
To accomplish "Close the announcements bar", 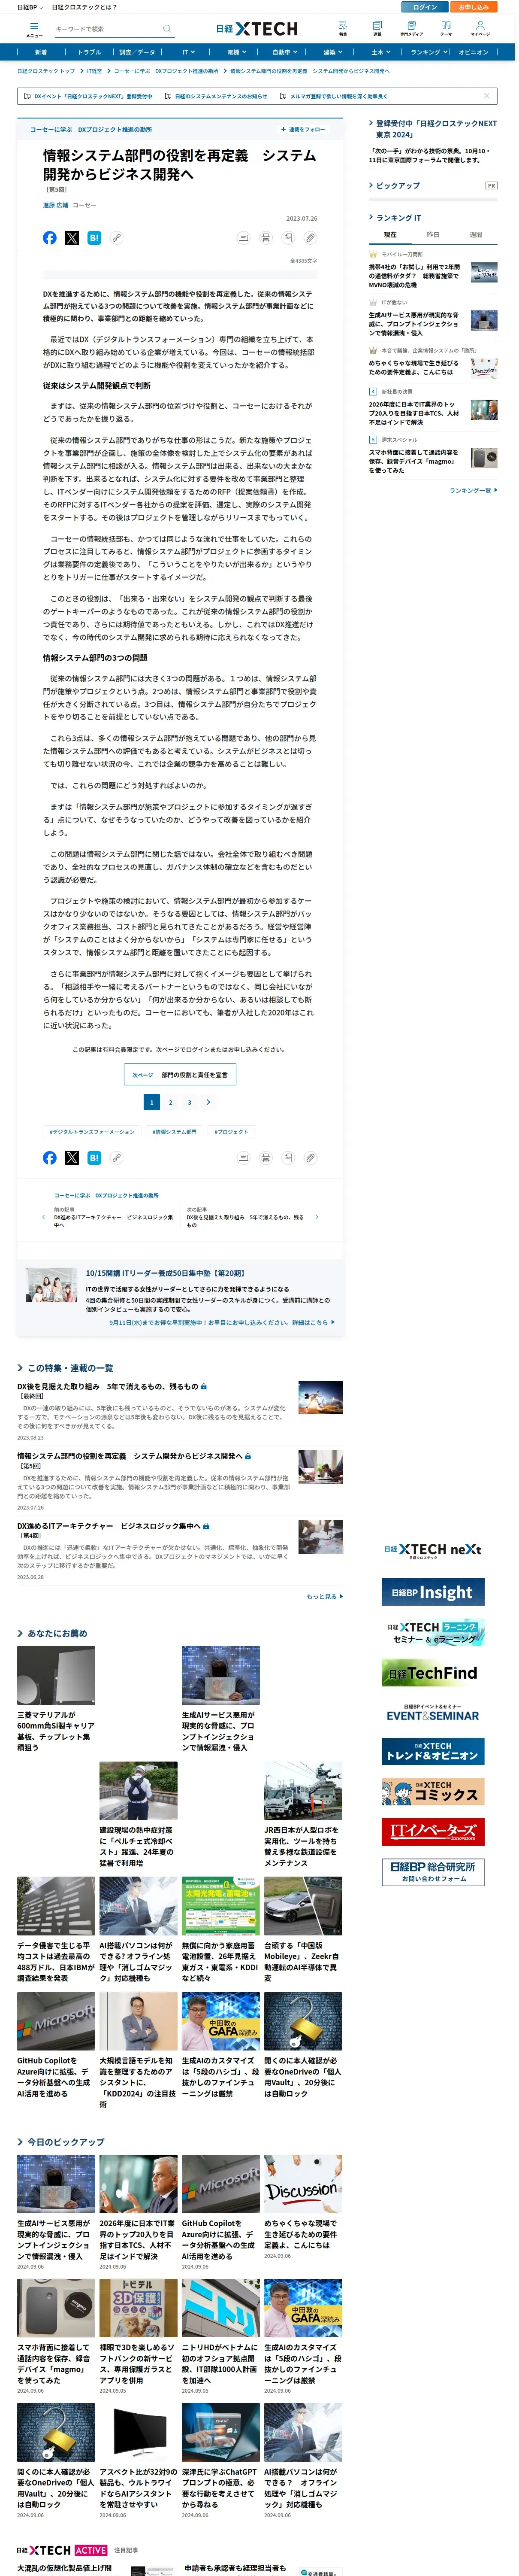I will pyautogui.click(x=487, y=96).
